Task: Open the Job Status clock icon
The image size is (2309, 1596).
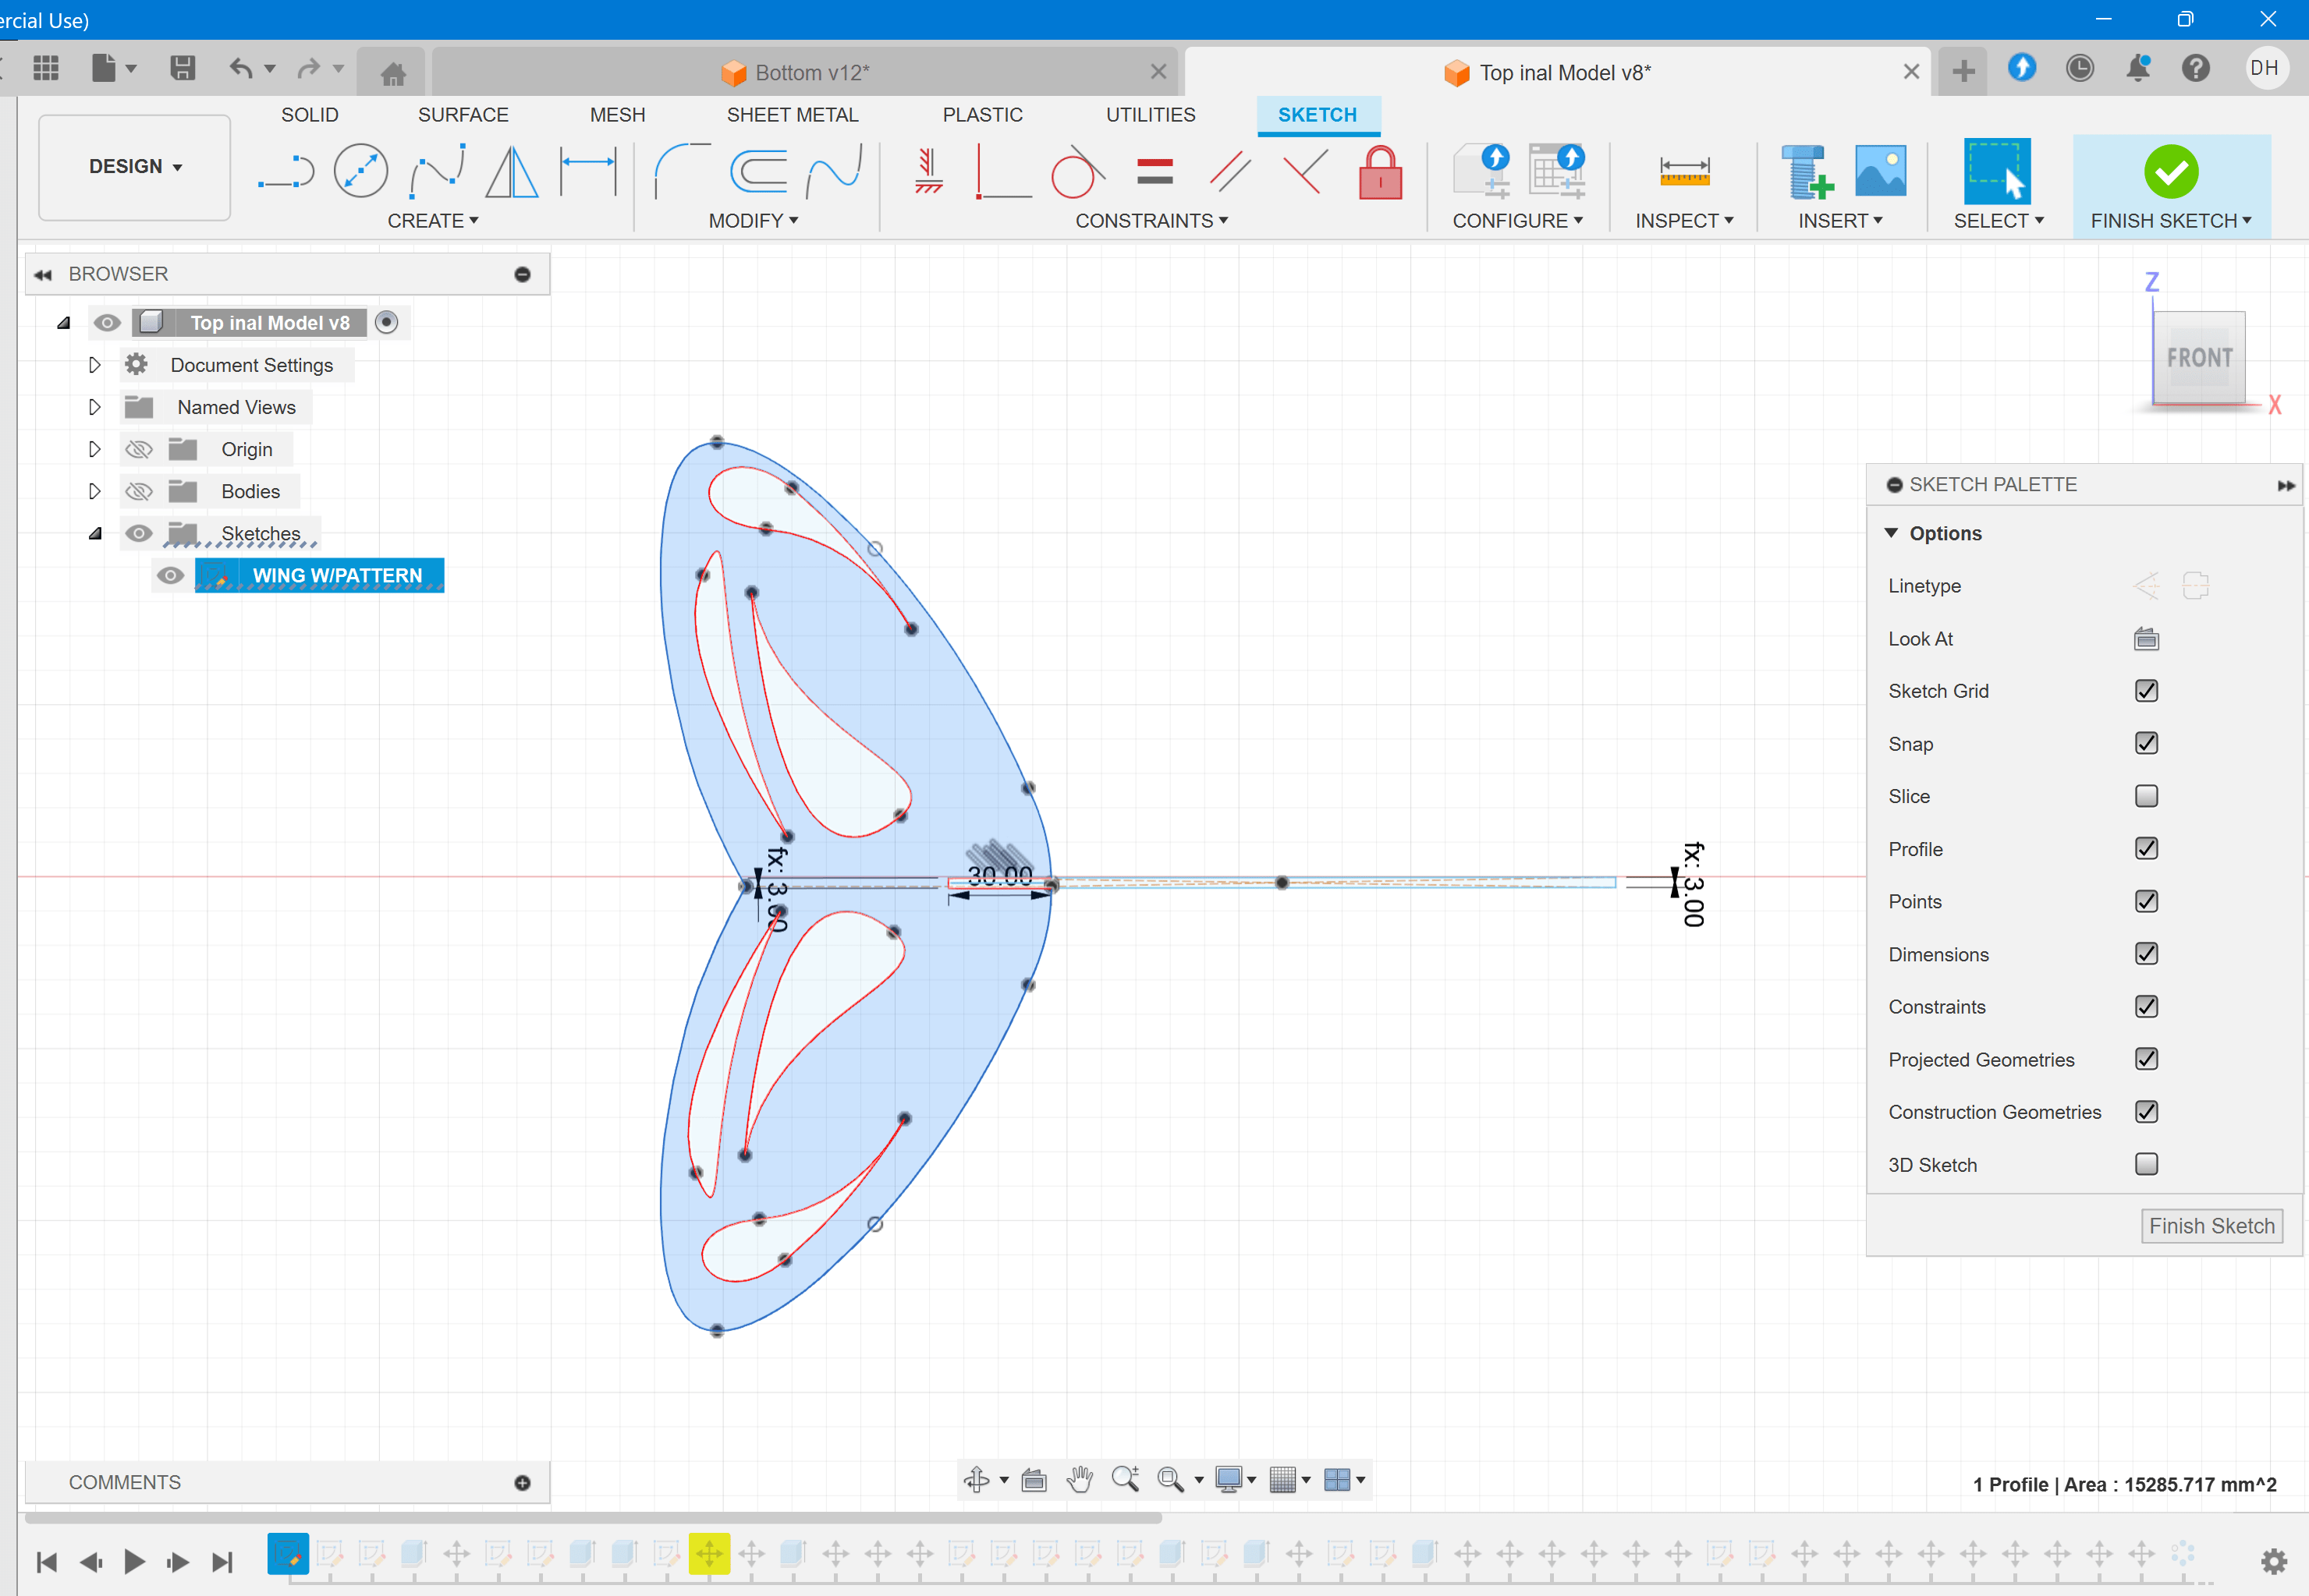Action: click(2080, 68)
